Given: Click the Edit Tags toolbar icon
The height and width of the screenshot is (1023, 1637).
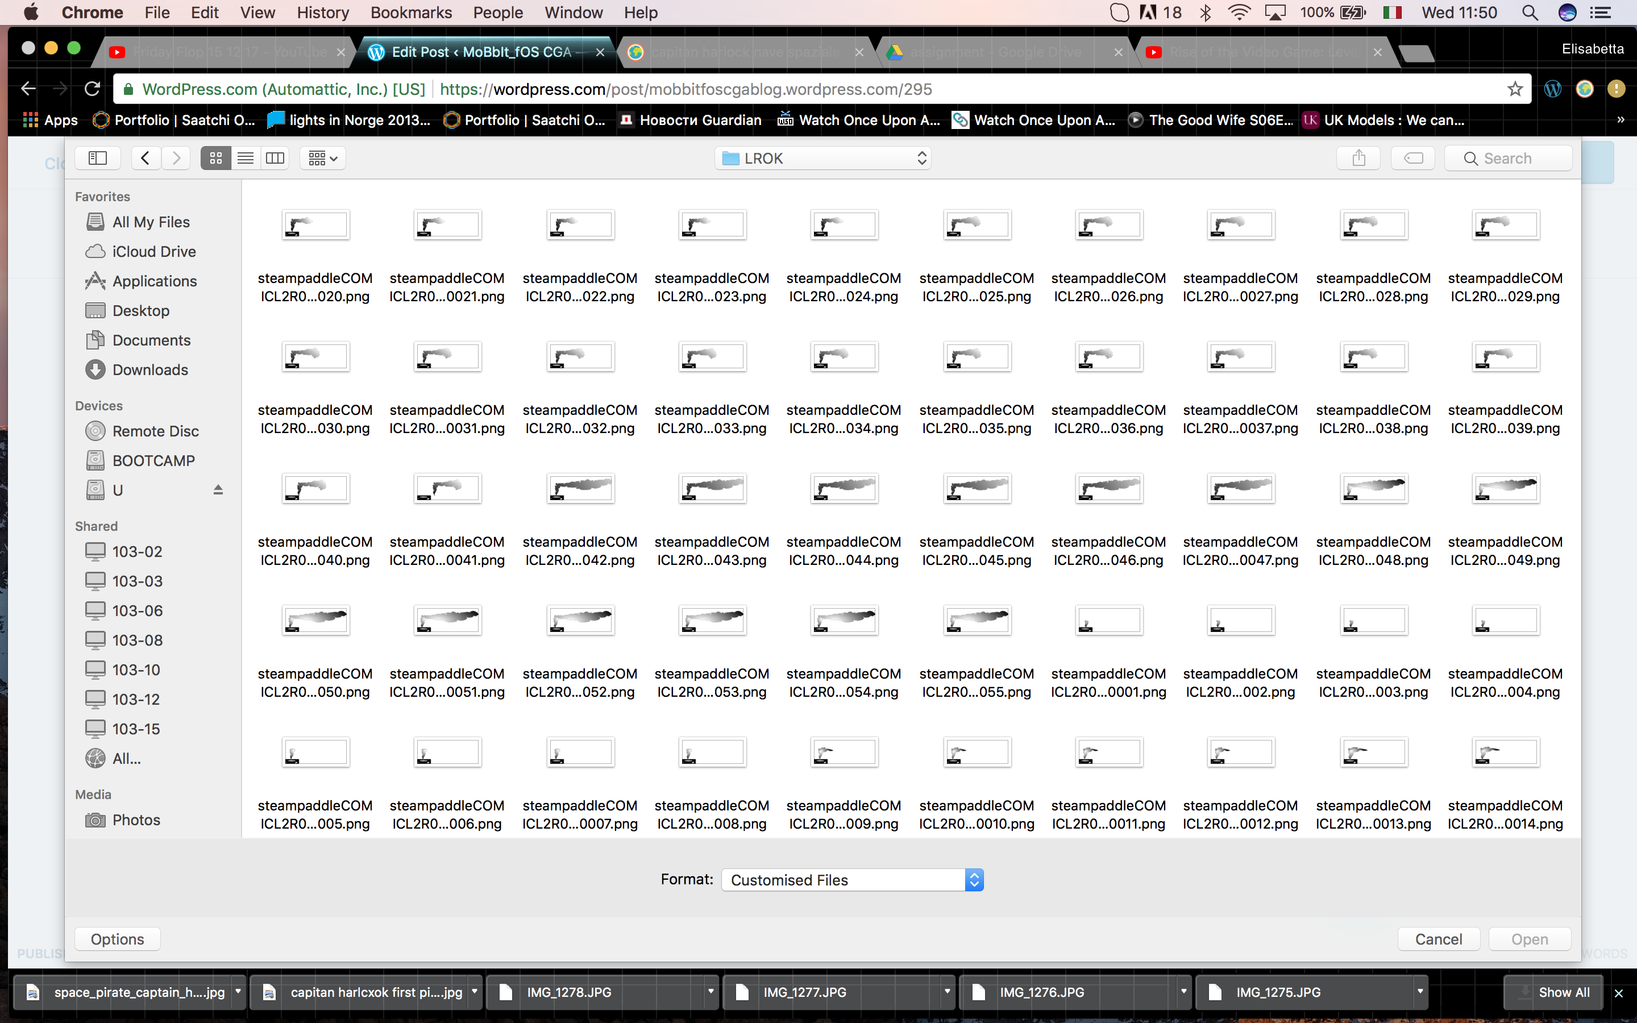Looking at the screenshot, I should [x=1413, y=157].
